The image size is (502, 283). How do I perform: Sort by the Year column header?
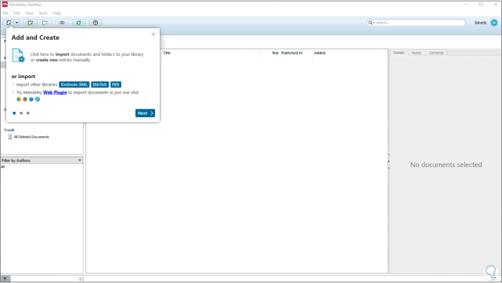pos(275,53)
